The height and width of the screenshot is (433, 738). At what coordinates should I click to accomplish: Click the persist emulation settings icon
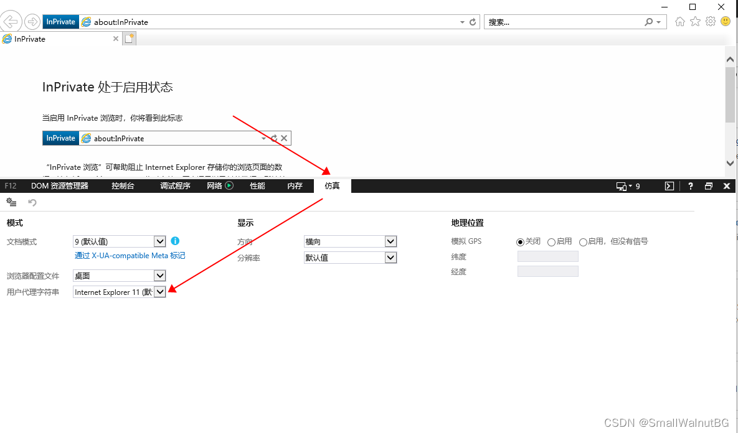(x=11, y=202)
